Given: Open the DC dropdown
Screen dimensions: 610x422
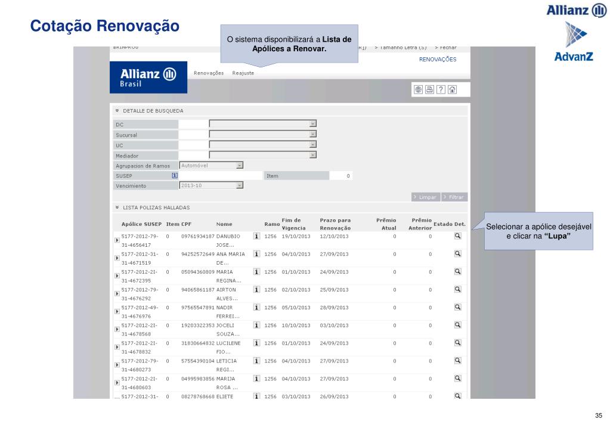Looking at the screenshot, I should tap(262, 124).
